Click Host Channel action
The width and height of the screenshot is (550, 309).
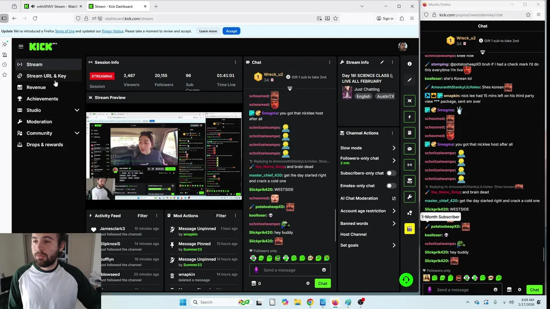(x=353, y=234)
